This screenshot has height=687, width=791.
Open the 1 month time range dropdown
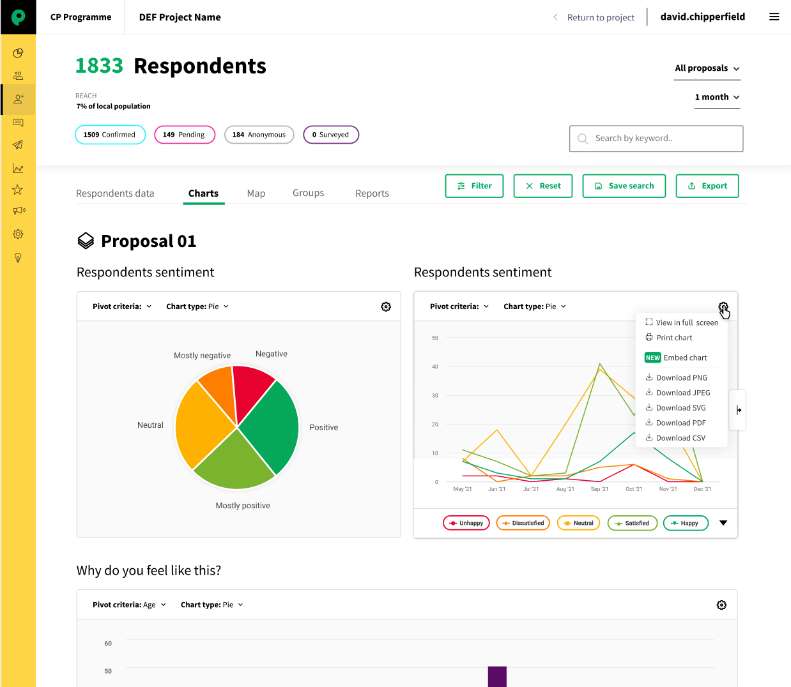(717, 97)
